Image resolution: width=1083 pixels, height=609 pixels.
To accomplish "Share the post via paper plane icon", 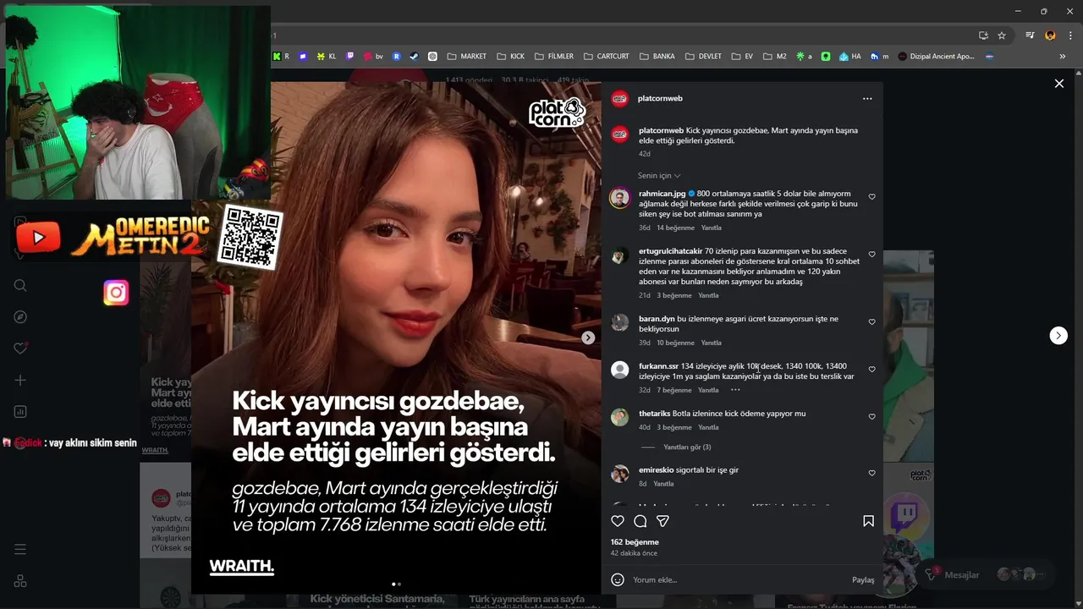I will click(663, 521).
